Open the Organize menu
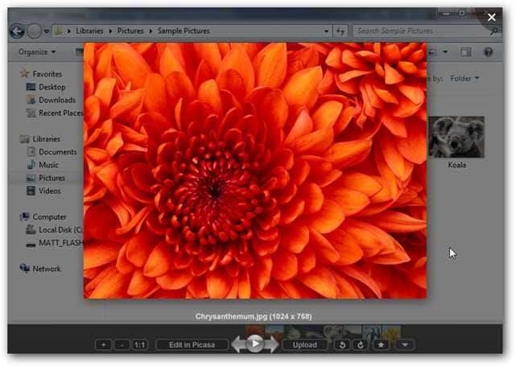Image resolution: width=515 pixels, height=366 pixels. 37,51
